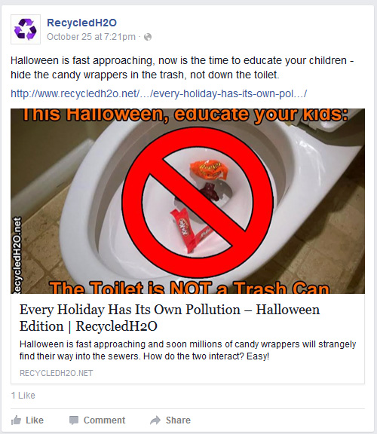Select the Comment button text
Viewport: 377px width, 434px height.
point(105,420)
